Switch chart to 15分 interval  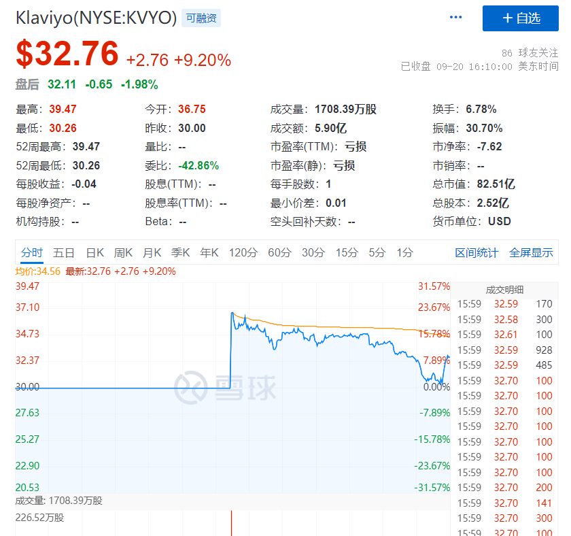[x=347, y=252]
